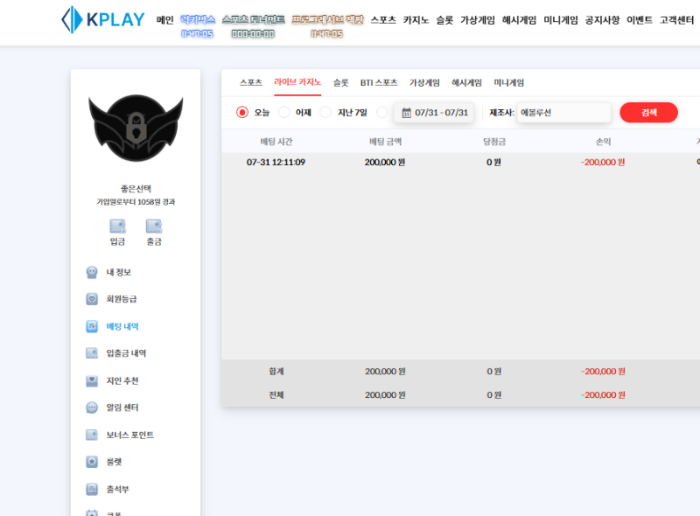
Task: Open 메인 in top navigation
Action: (164, 20)
